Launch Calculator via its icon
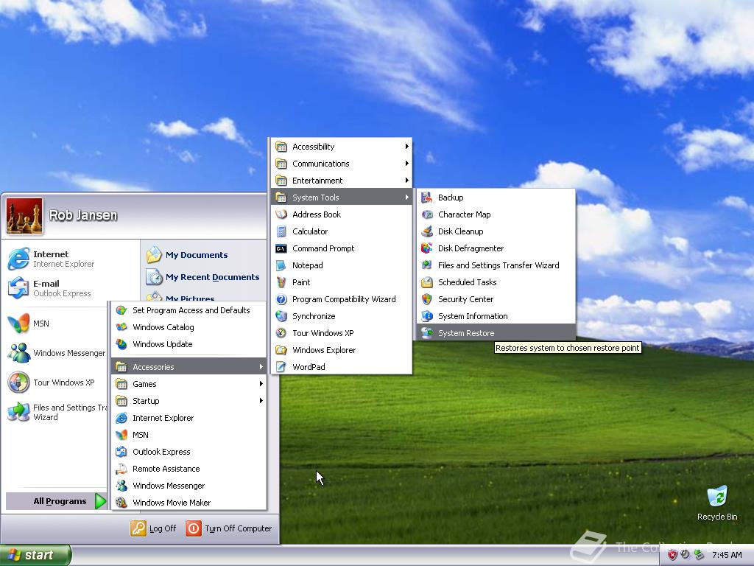Image resolution: width=754 pixels, height=566 pixels. [x=281, y=231]
